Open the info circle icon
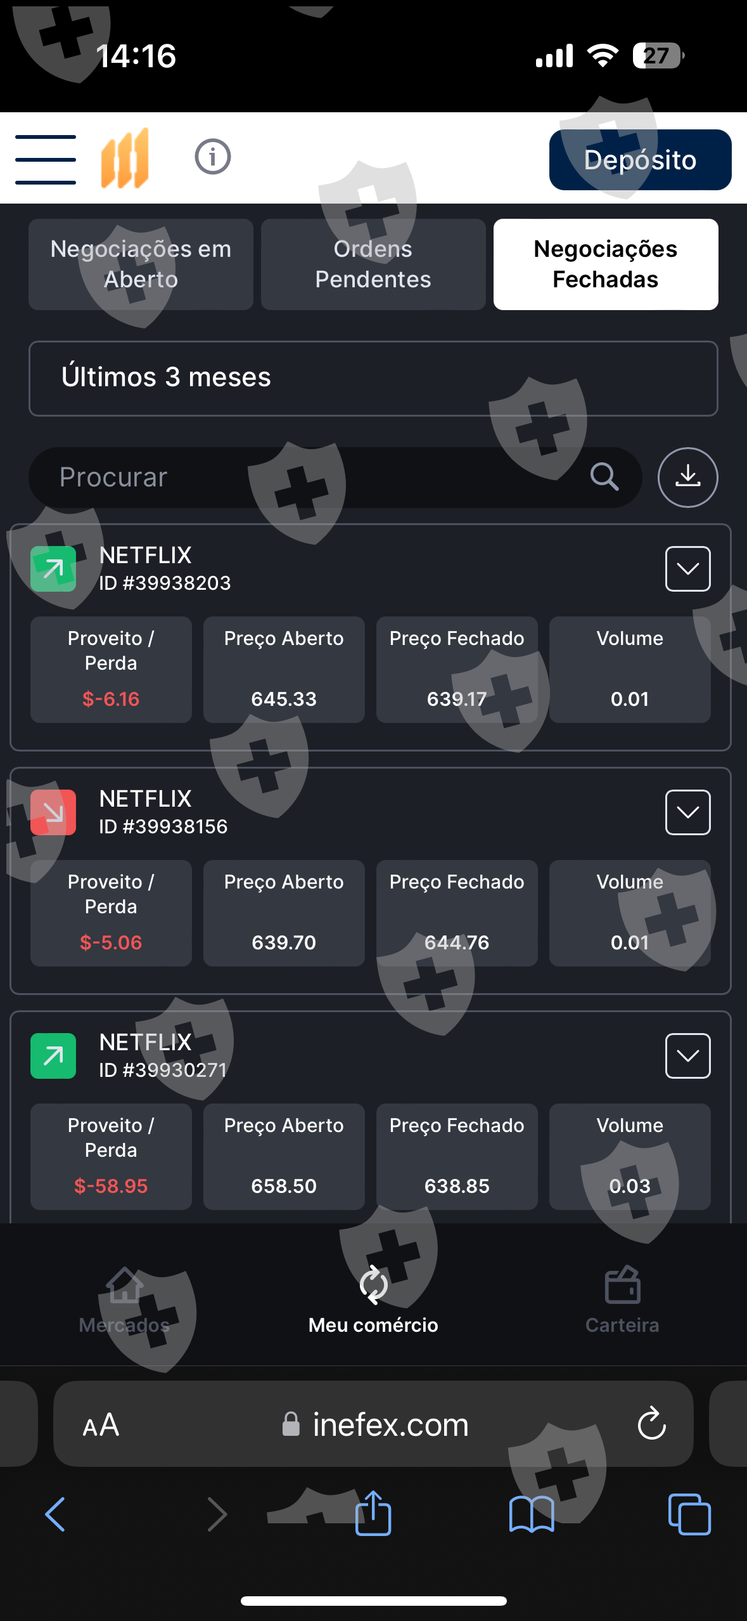Screen dimensions: 747x1621 pyautogui.click(x=213, y=157)
